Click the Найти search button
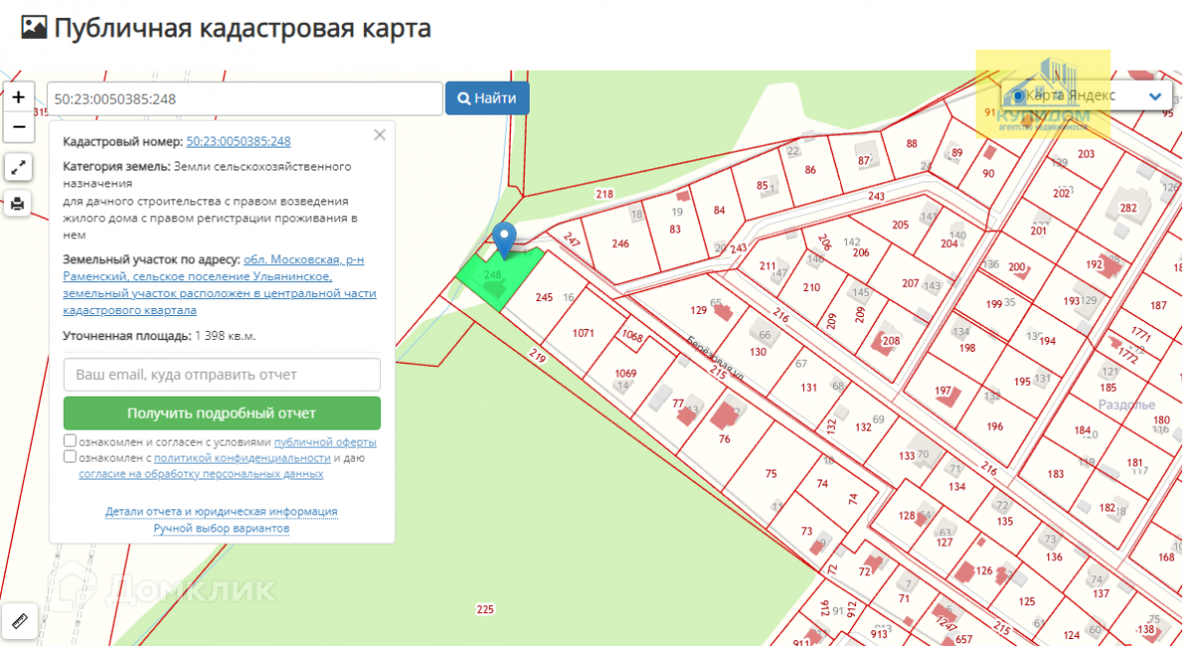This screenshot has width=1197, height=646. [x=487, y=98]
